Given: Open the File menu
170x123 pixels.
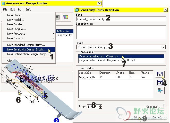Looking at the screenshot, I should [5, 9].
